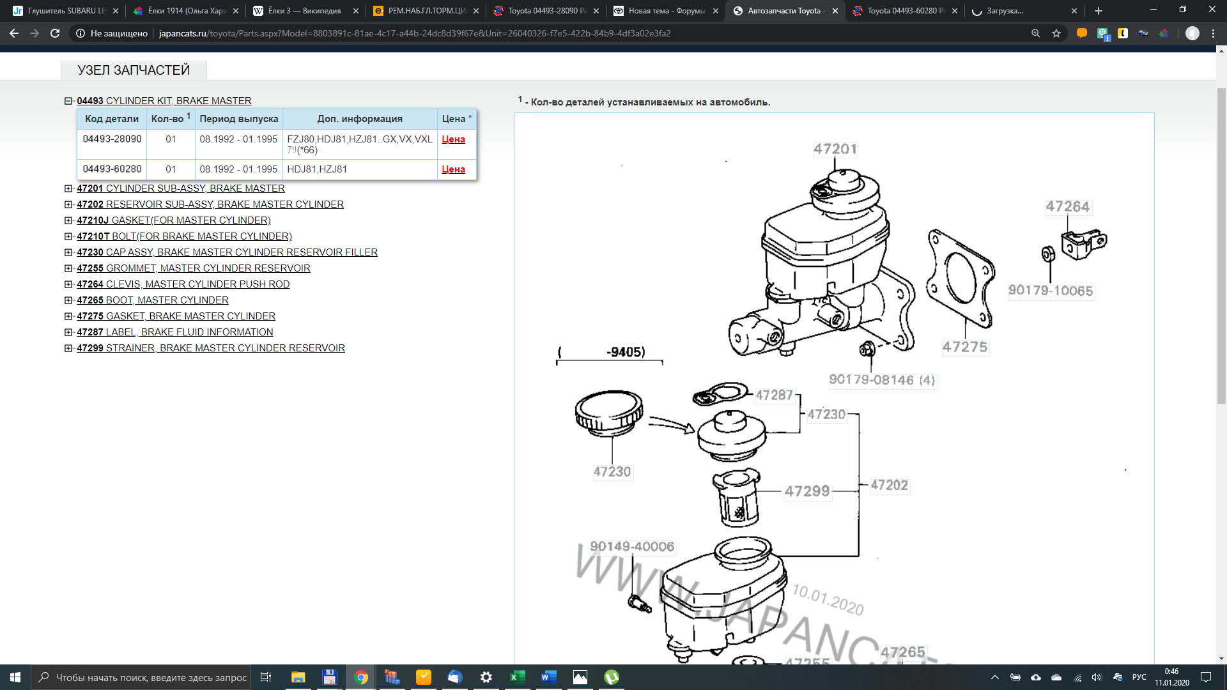
Task: Go back with the browser back arrow
Action: tap(14, 33)
